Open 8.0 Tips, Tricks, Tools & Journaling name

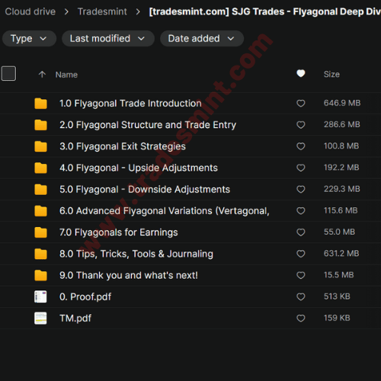tap(136, 254)
